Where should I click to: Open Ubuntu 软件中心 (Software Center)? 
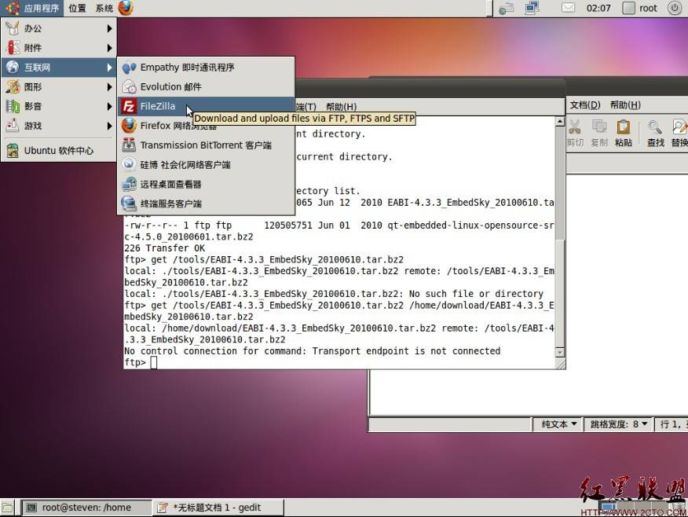coord(59,151)
